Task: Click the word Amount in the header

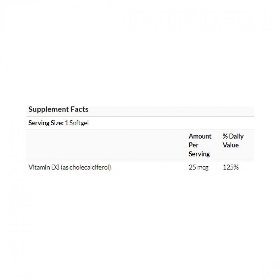Action: (200, 136)
